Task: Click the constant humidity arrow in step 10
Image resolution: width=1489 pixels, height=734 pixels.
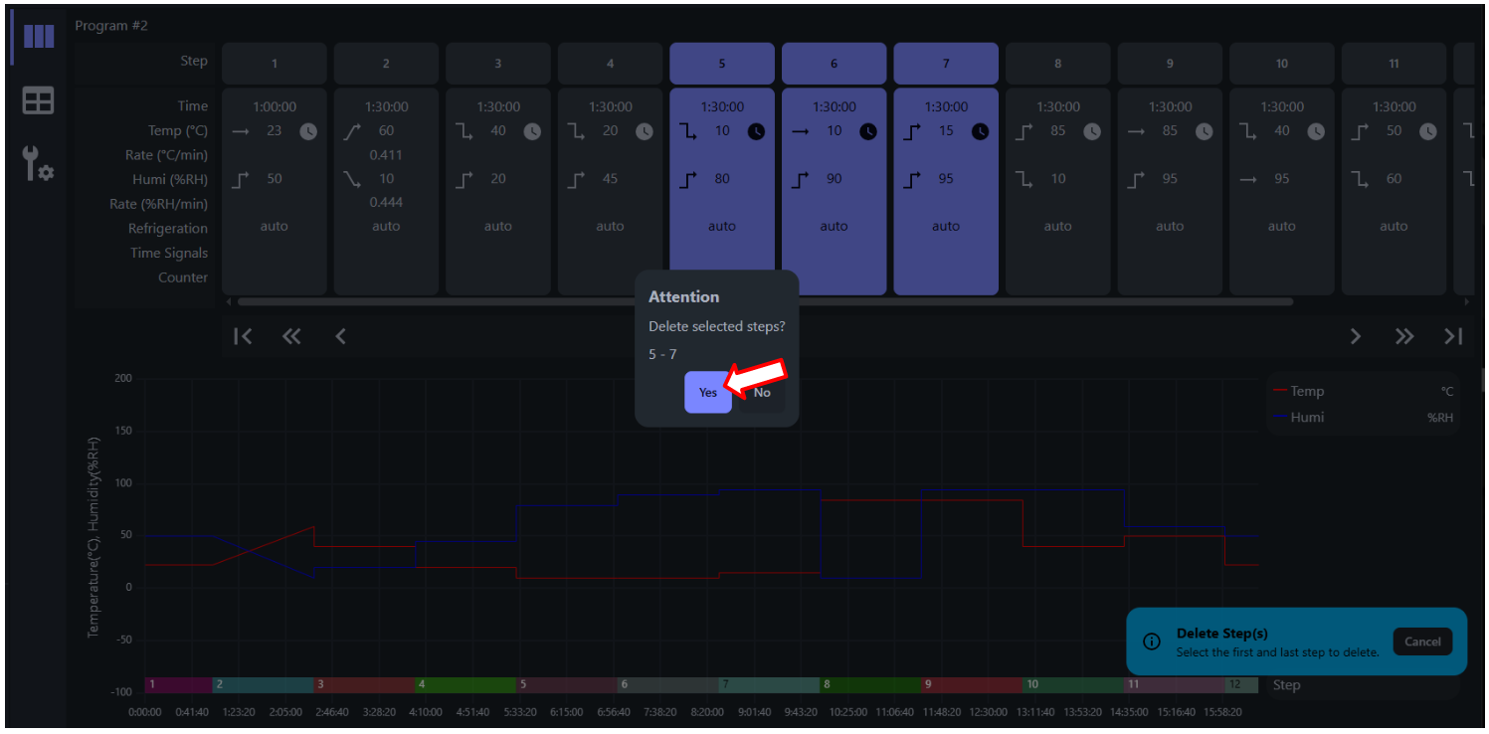Action: click(1248, 179)
